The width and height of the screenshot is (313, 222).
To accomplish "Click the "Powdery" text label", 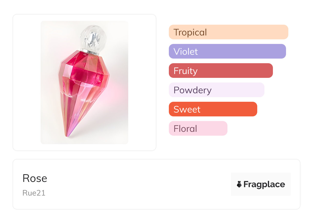I will [x=192, y=90].
